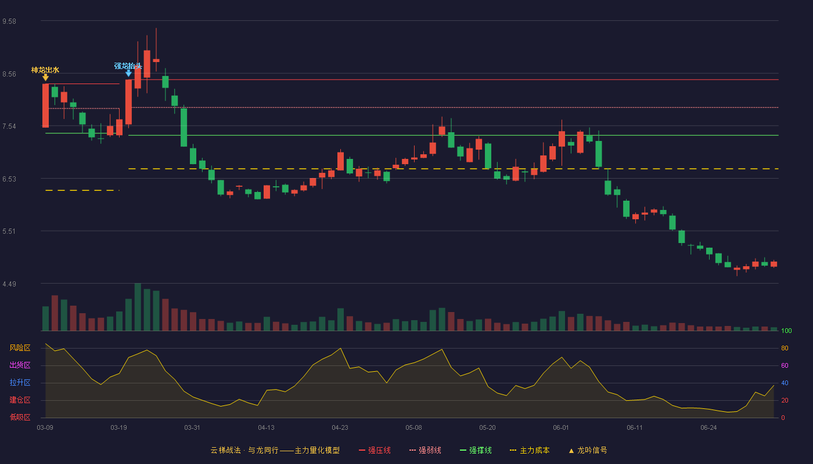Click the 神龙出水 annotation text

tap(45, 70)
